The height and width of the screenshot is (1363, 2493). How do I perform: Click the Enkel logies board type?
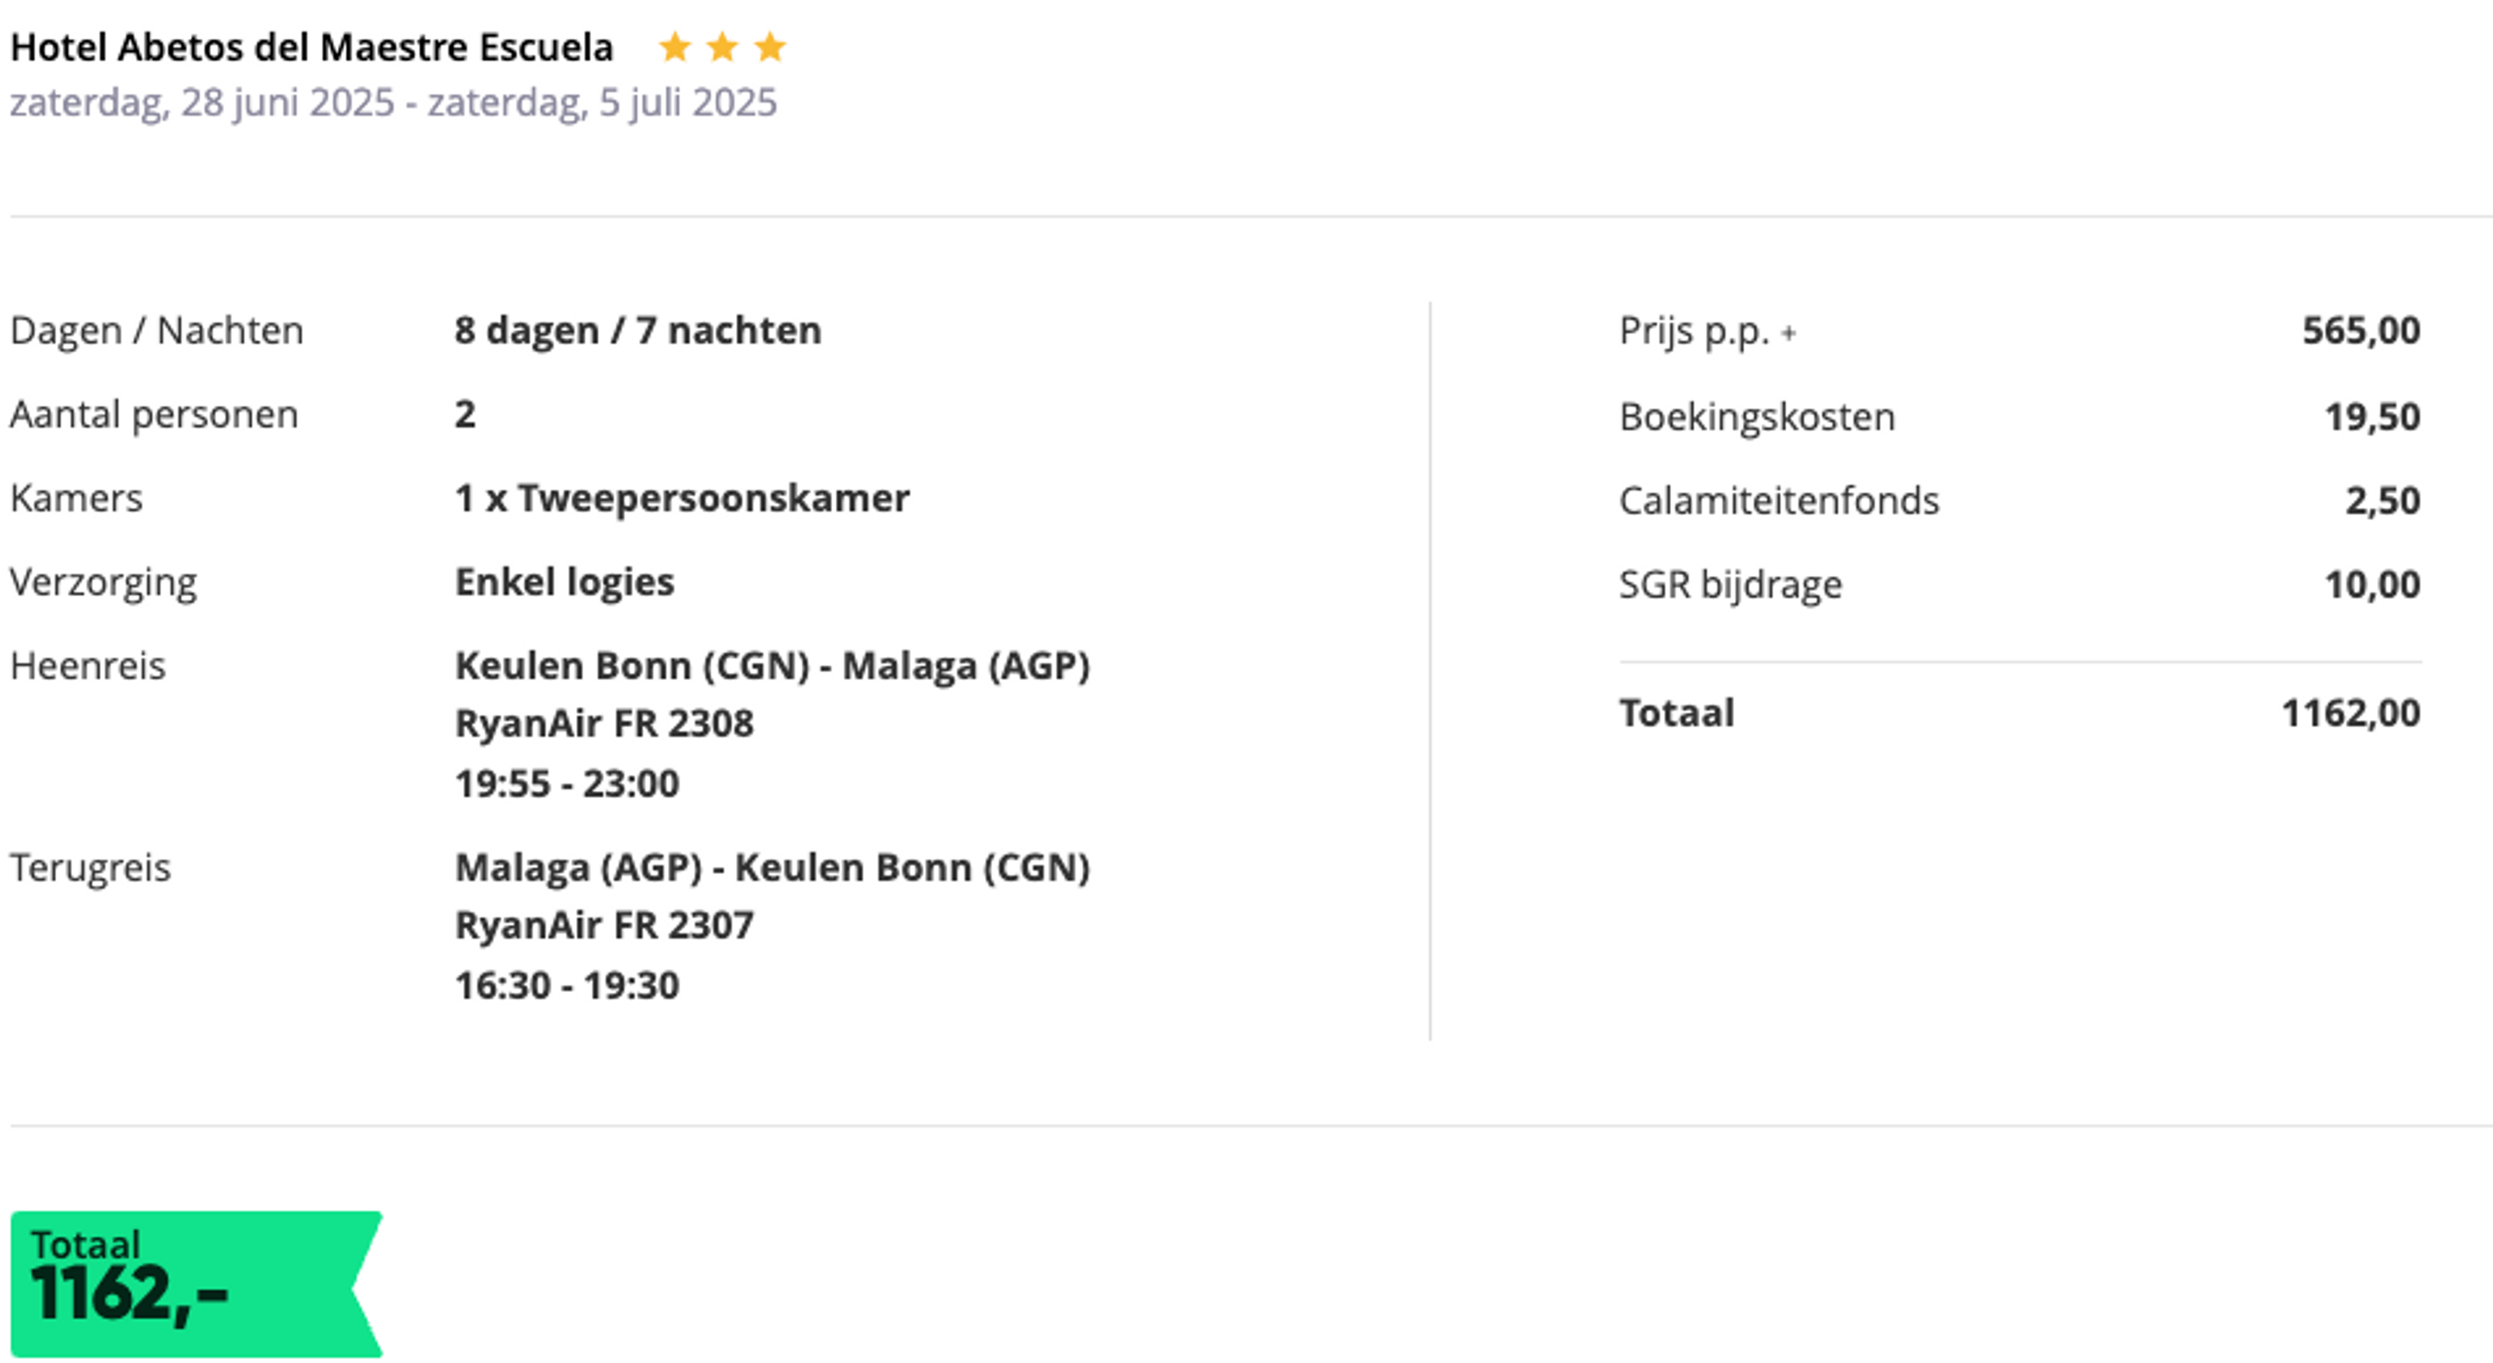point(565,582)
